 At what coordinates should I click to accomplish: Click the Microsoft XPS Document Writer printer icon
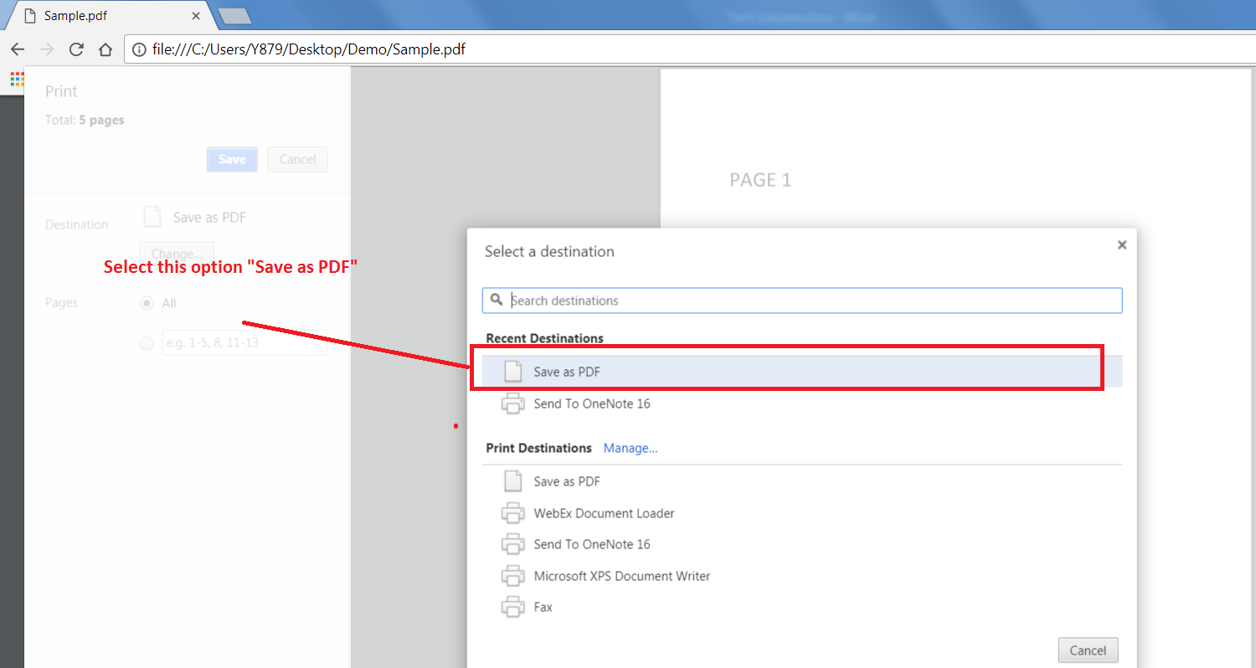[x=512, y=575]
